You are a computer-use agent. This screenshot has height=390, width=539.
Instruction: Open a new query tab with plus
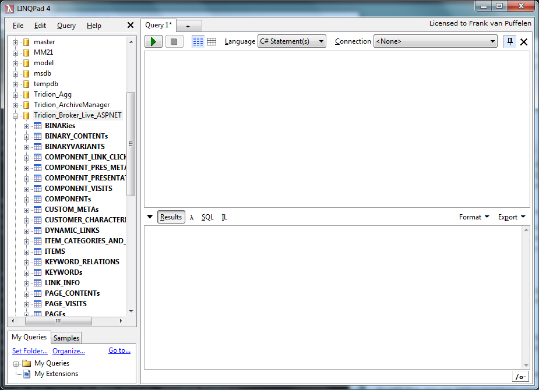point(188,26)
